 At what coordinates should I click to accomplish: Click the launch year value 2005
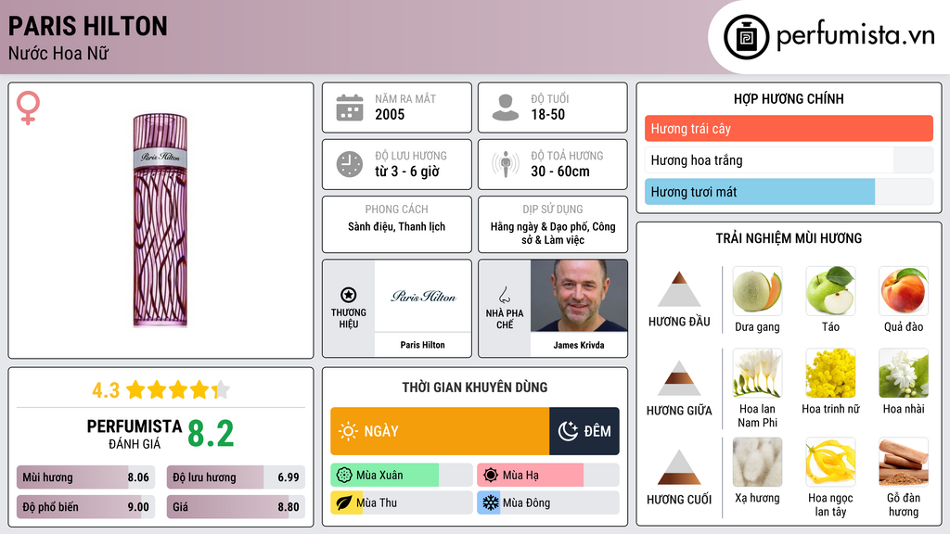[x=390, y=114]
